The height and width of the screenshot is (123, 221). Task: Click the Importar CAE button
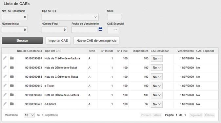[58, 40]
